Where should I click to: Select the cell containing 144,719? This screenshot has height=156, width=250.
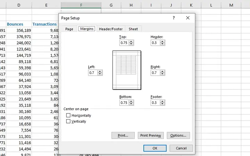[19, 55]
